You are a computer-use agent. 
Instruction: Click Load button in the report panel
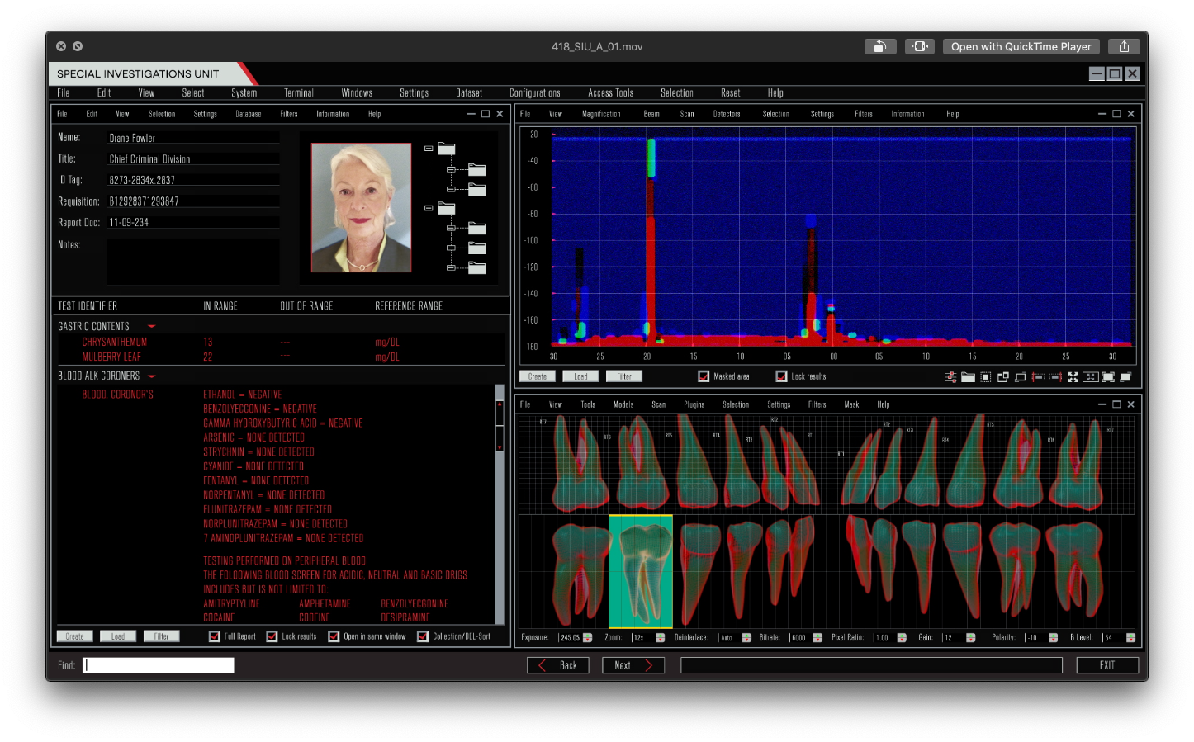pos(118,636)
